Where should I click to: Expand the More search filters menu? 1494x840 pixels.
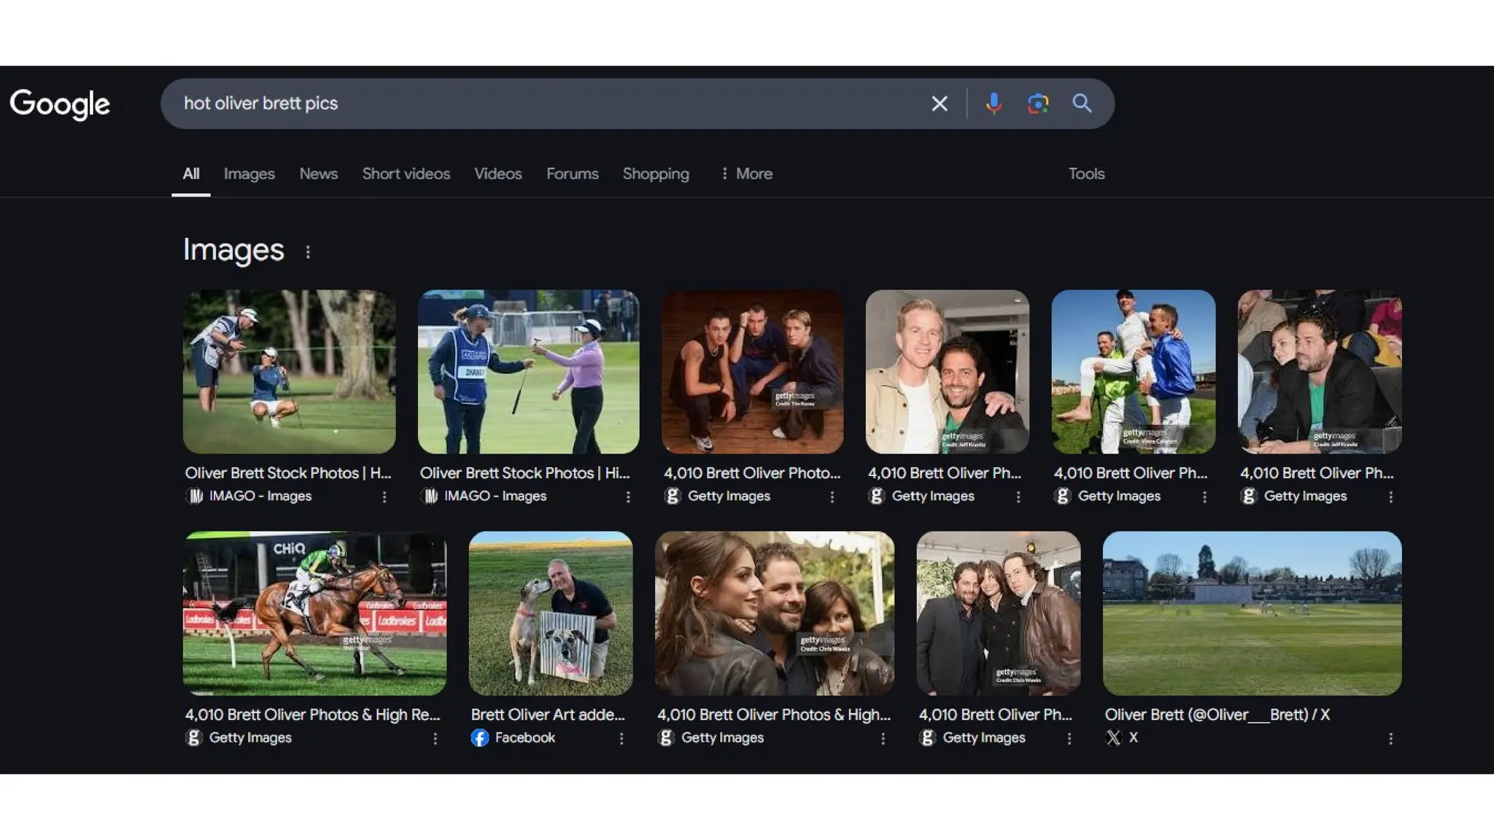[x=746, y=174]
